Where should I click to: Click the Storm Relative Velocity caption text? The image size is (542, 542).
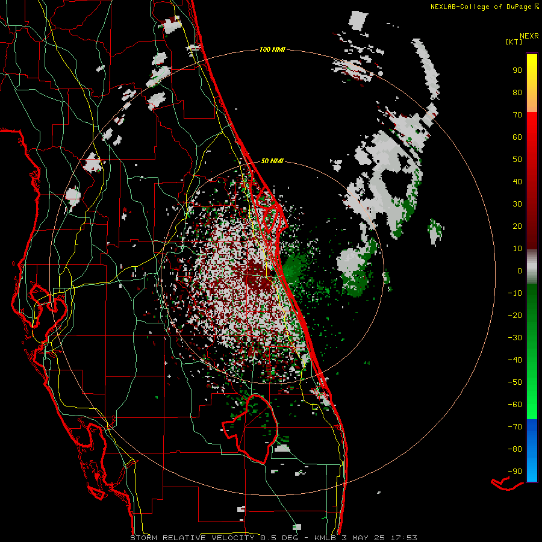coord(274,538)
